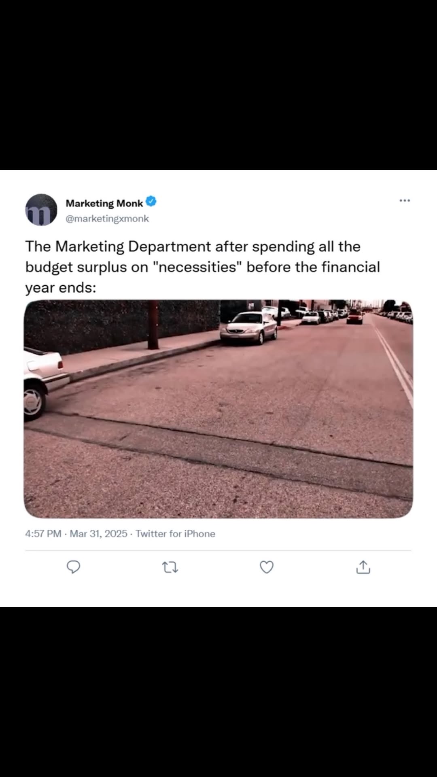Tap the share upload icon

(363, 567)
